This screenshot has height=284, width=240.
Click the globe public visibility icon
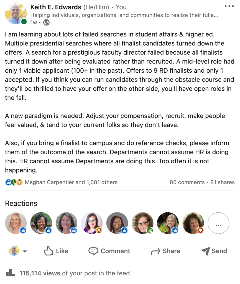46,23
